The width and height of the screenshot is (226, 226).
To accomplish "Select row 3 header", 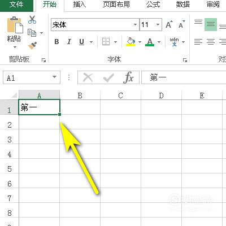I will 9,137.
